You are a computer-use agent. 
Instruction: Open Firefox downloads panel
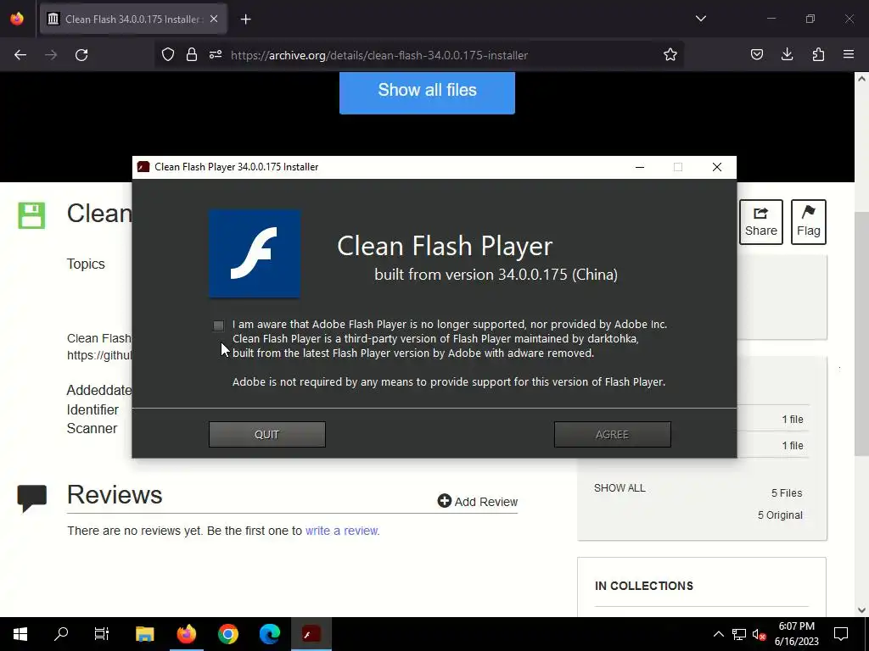787,54
